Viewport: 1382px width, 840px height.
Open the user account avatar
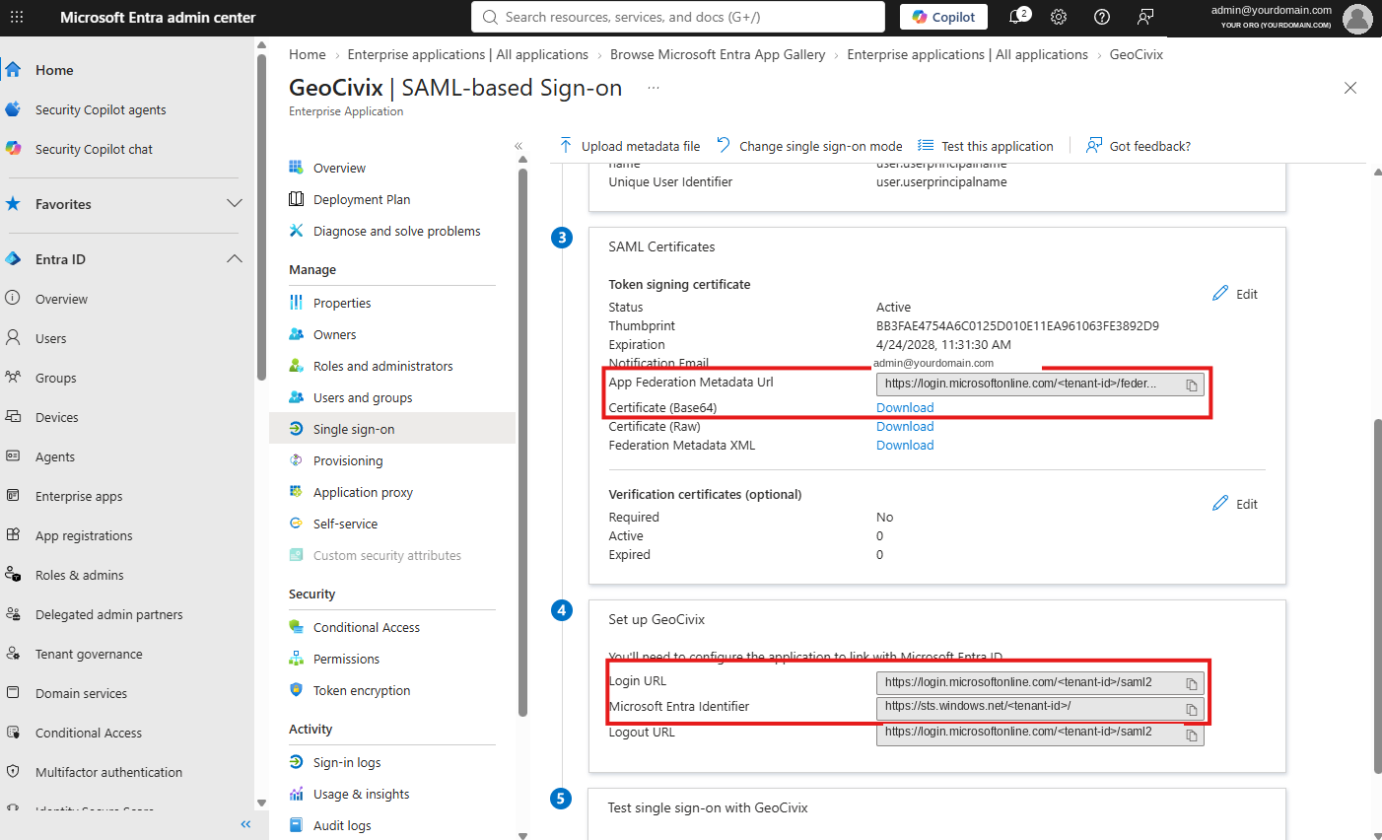click(1357, 18)
